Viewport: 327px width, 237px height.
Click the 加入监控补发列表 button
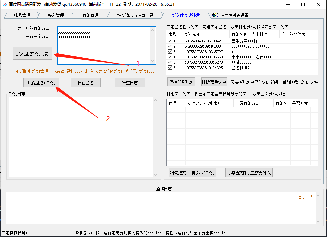pos(32,53)
